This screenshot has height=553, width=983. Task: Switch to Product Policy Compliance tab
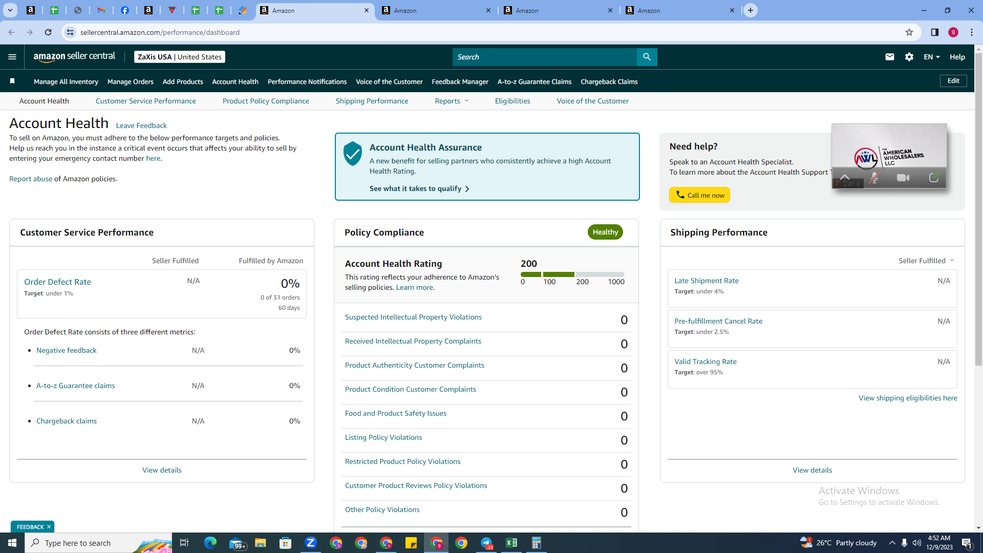coord(266,101)
